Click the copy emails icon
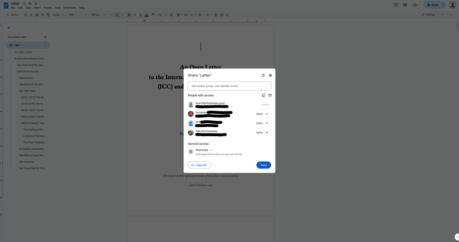Viewport: 459px width, 242px height. [x=263, y=95]
